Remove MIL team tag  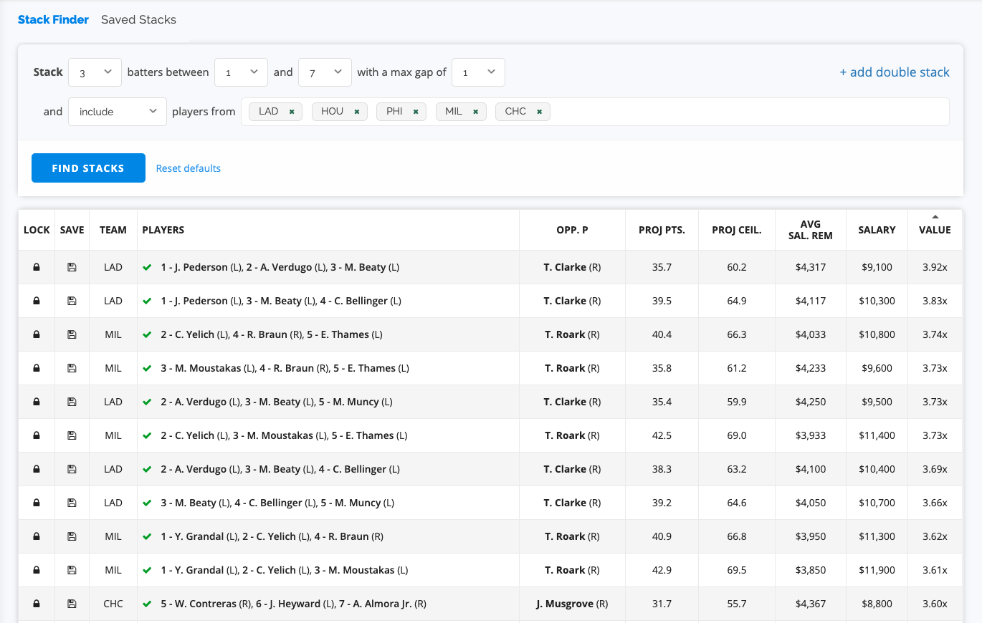(475, 112)
